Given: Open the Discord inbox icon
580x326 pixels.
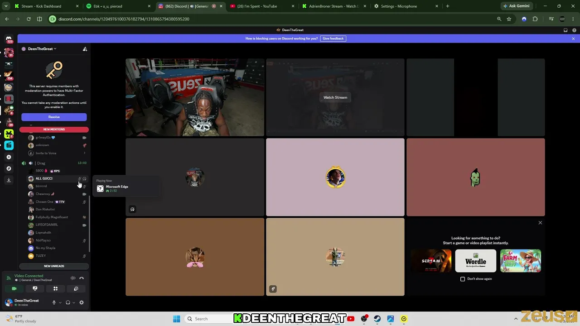Looking at the screenshot, I should point(565,30).
